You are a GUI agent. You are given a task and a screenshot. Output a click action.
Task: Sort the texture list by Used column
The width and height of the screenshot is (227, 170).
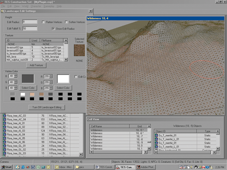34,41
